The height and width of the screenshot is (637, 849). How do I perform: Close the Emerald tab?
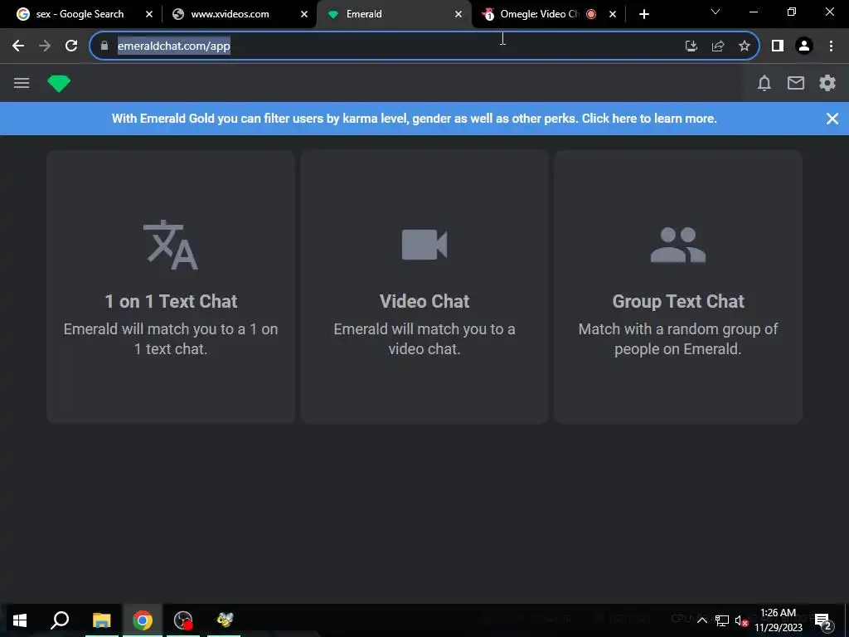click(458, 14)
